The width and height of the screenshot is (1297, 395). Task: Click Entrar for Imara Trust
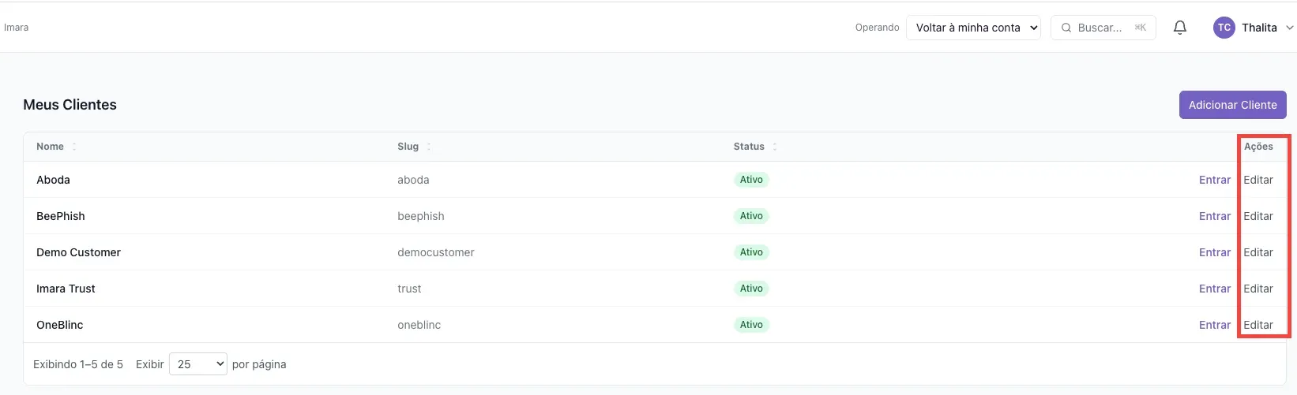coord(1215,289)
